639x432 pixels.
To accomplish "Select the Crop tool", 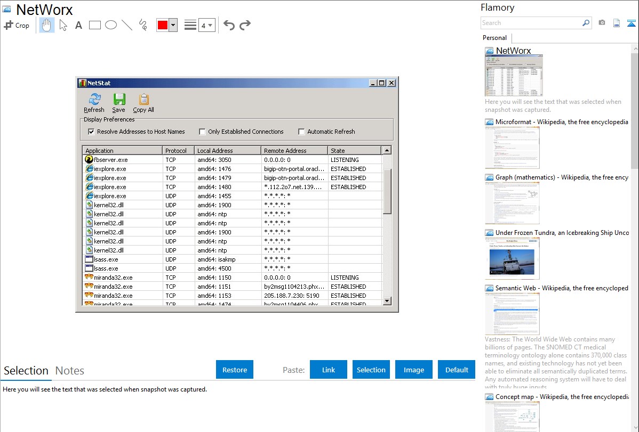I will [x=17, y=25].
